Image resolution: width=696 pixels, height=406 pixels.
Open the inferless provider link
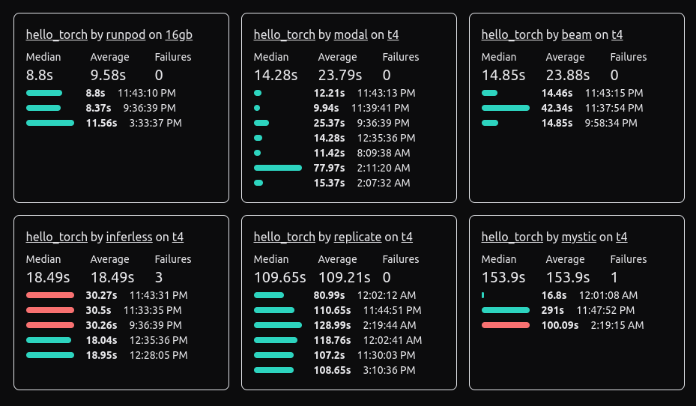(129, 237)
